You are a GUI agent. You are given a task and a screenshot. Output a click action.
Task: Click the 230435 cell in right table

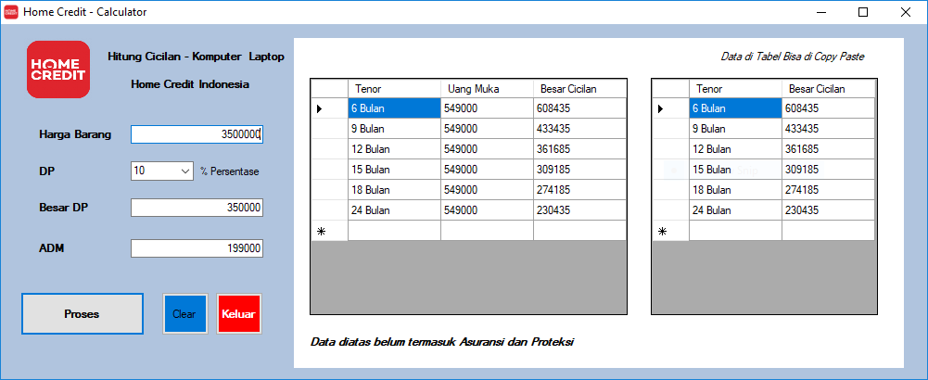(x=829, y=210)
